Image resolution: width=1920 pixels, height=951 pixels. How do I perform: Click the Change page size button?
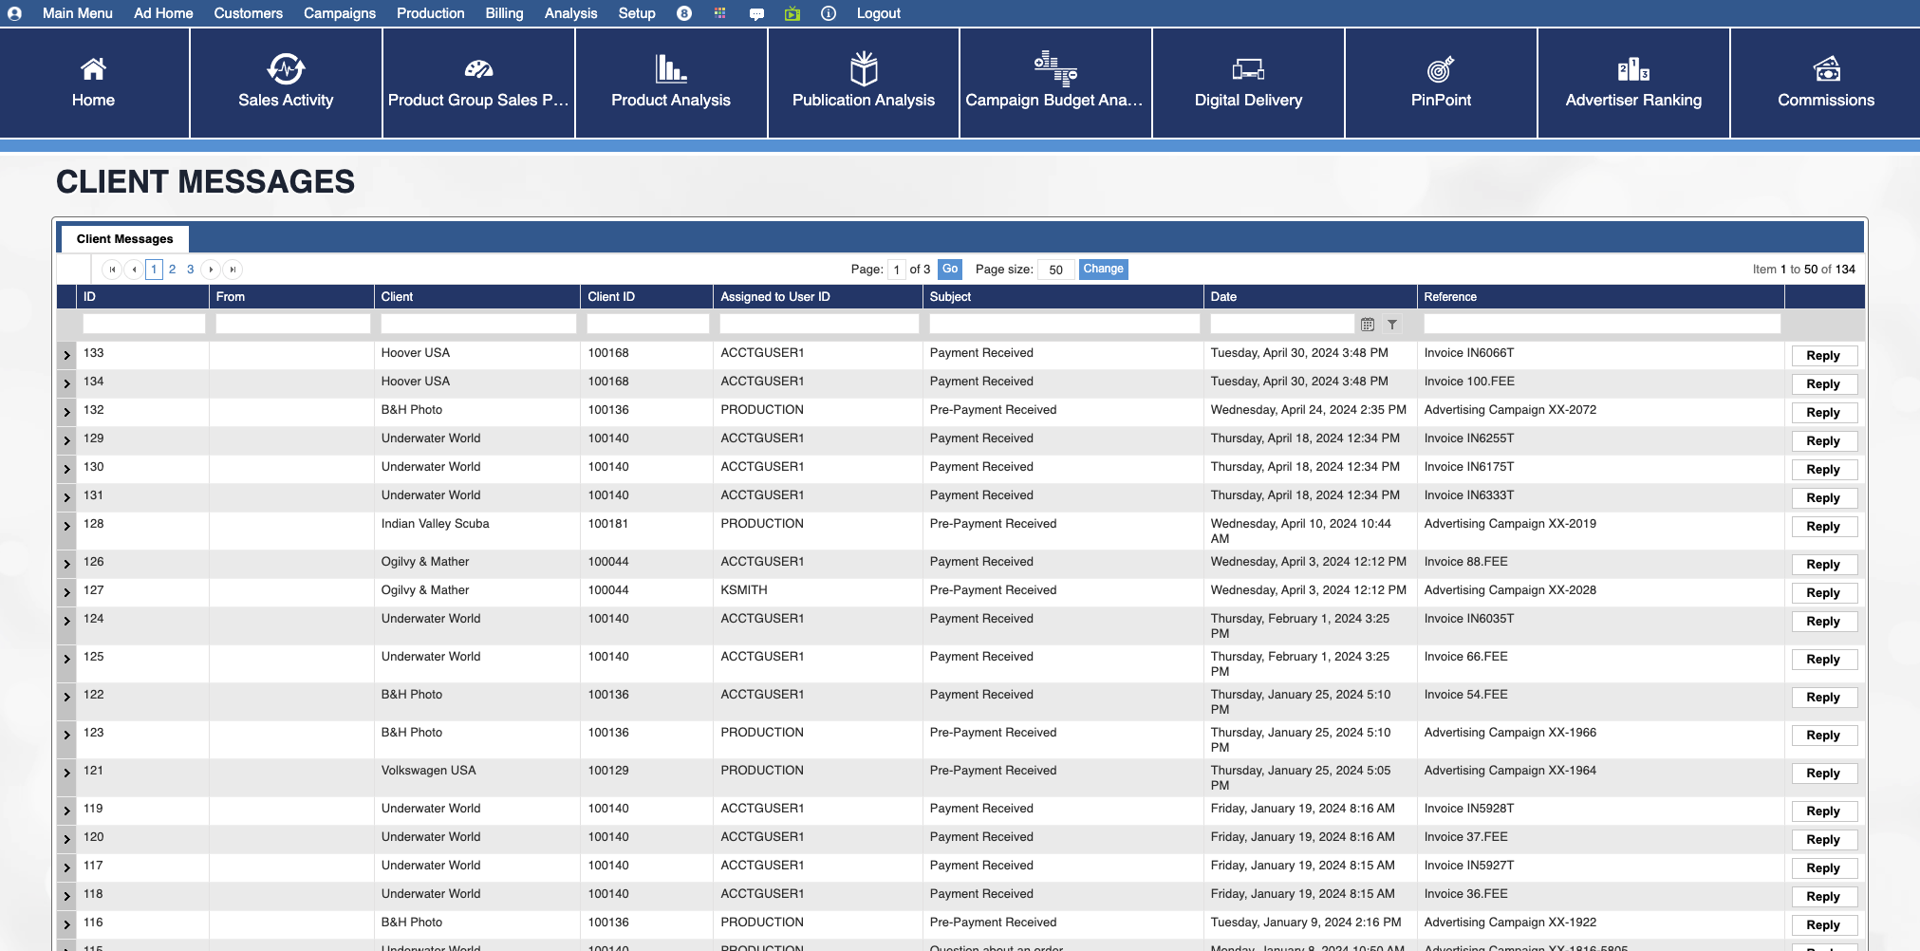pos(1103,270)
